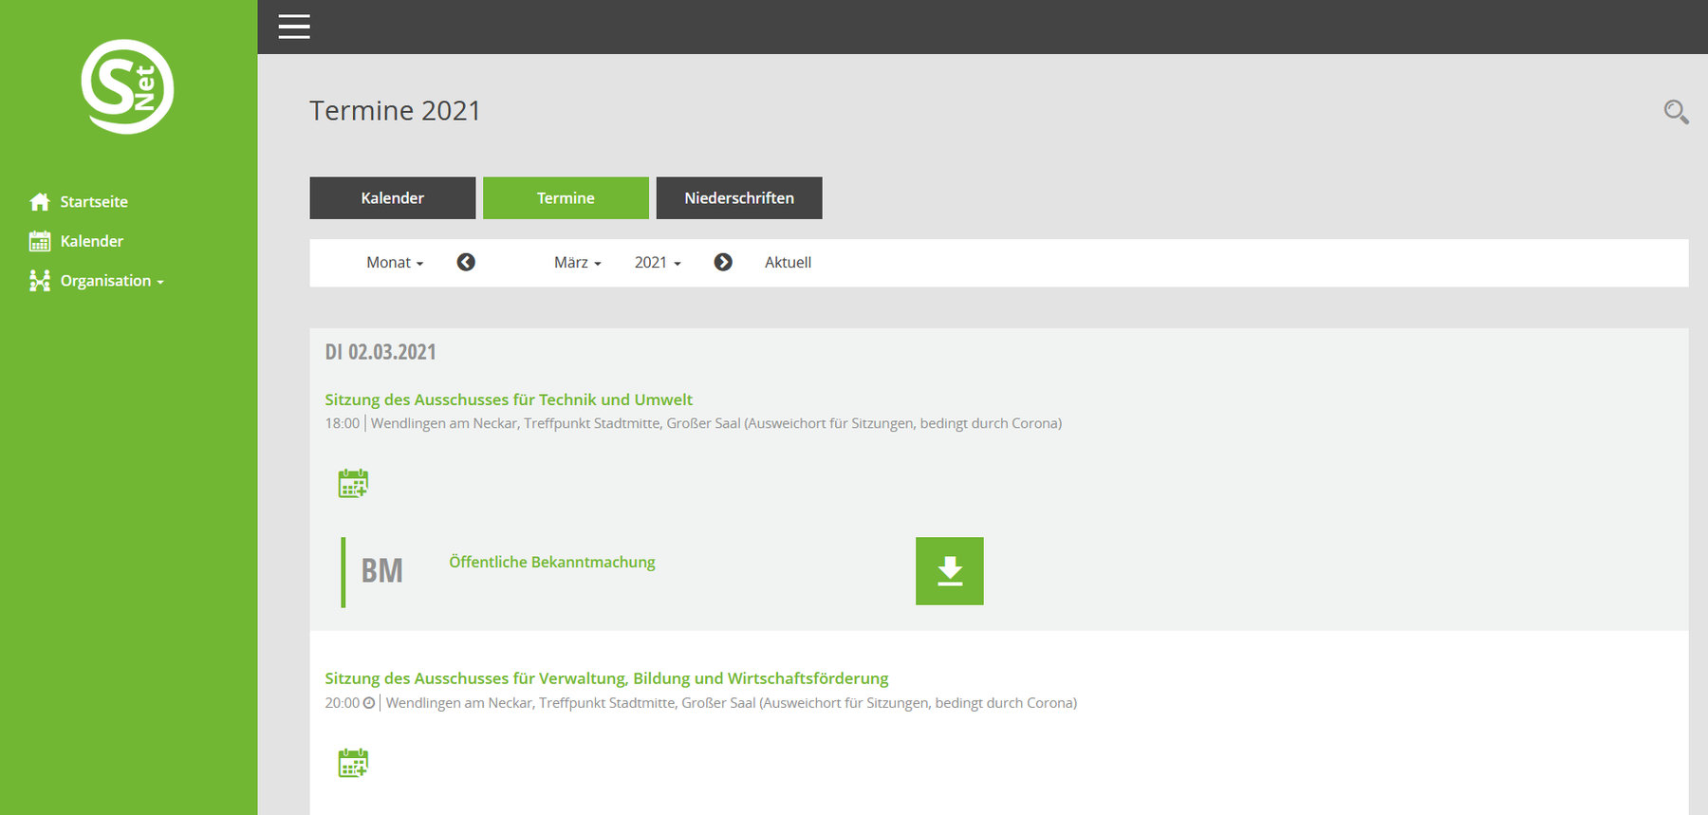Open Sitzung des Ausschusses für Technik und Umwelt

509,399
